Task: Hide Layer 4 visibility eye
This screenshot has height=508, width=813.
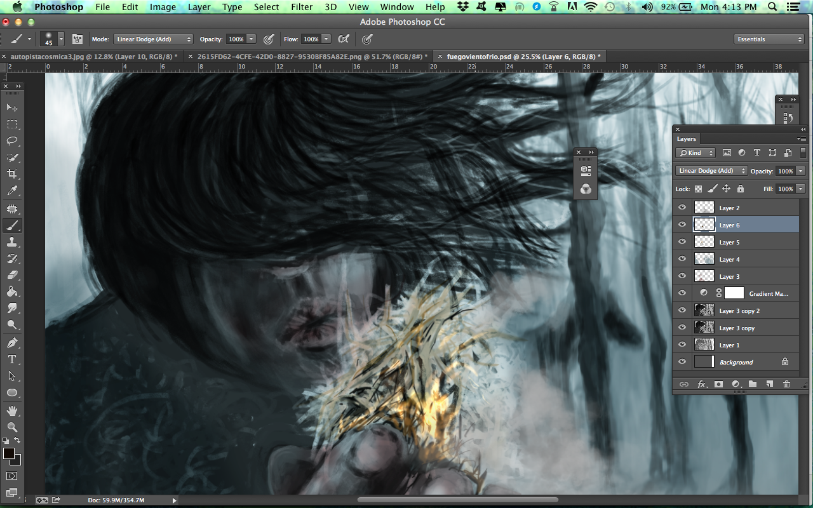Action: pyautogui.click(x=682, y=259)
